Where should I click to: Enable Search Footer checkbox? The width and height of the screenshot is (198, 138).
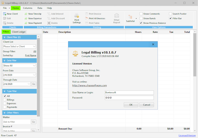(170, 14)
